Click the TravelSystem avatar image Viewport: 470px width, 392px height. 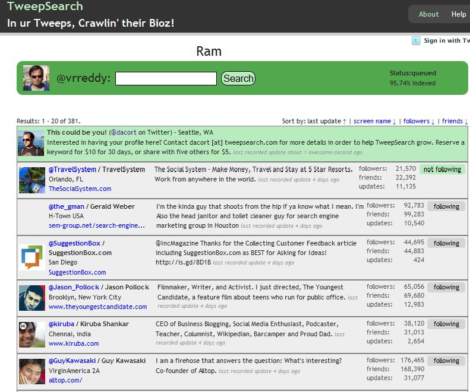click(31, 180)
